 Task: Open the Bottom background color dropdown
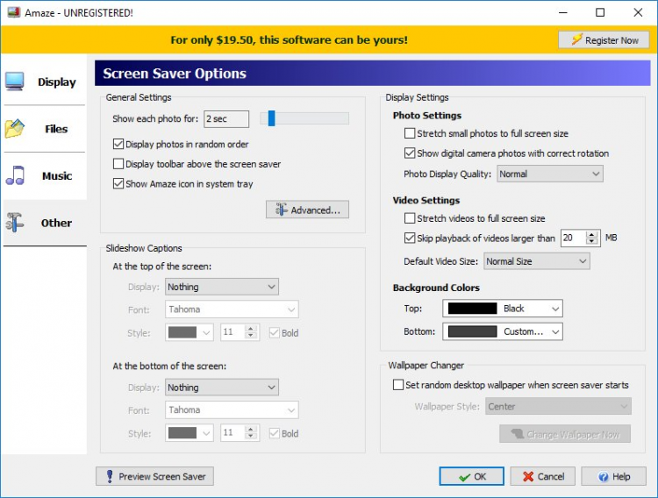click(503, 331)
